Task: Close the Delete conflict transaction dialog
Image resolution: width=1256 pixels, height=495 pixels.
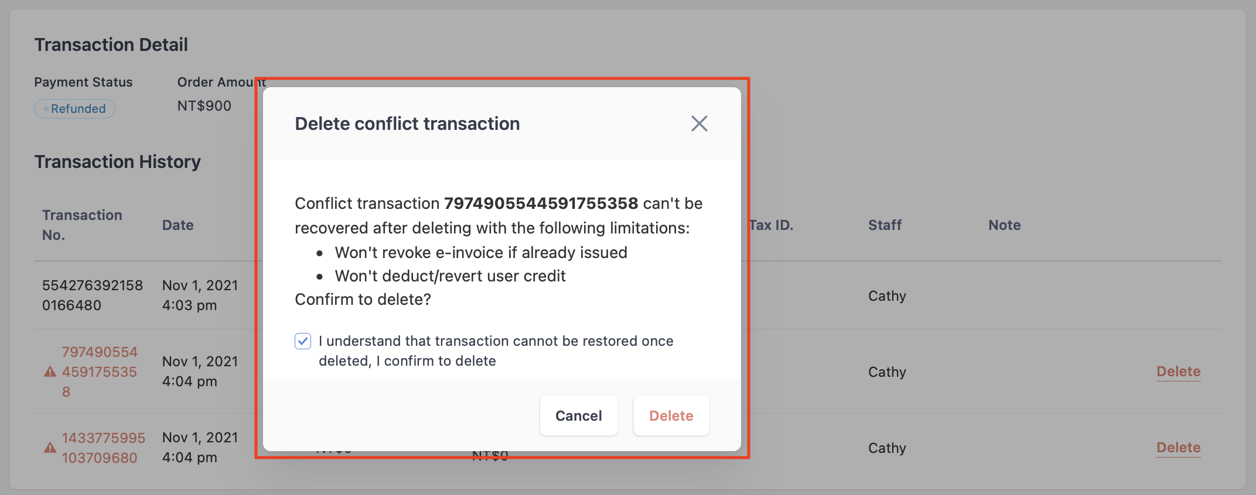Action: (x=699, y=123)
